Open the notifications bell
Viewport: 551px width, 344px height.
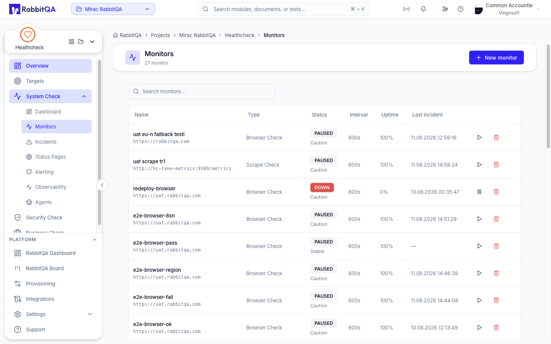pyautogui.click(x=423, y=9)
